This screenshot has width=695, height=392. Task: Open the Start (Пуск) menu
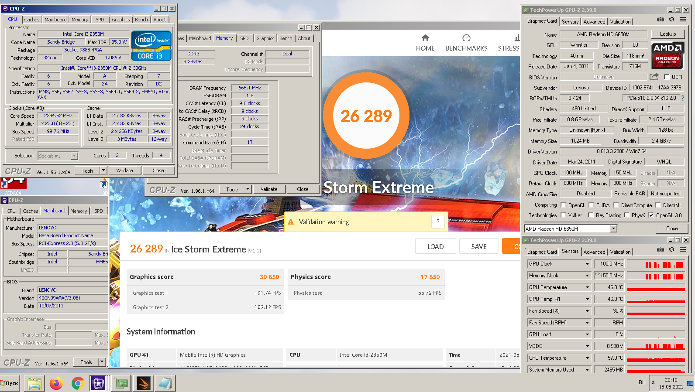tap(10, 383)
